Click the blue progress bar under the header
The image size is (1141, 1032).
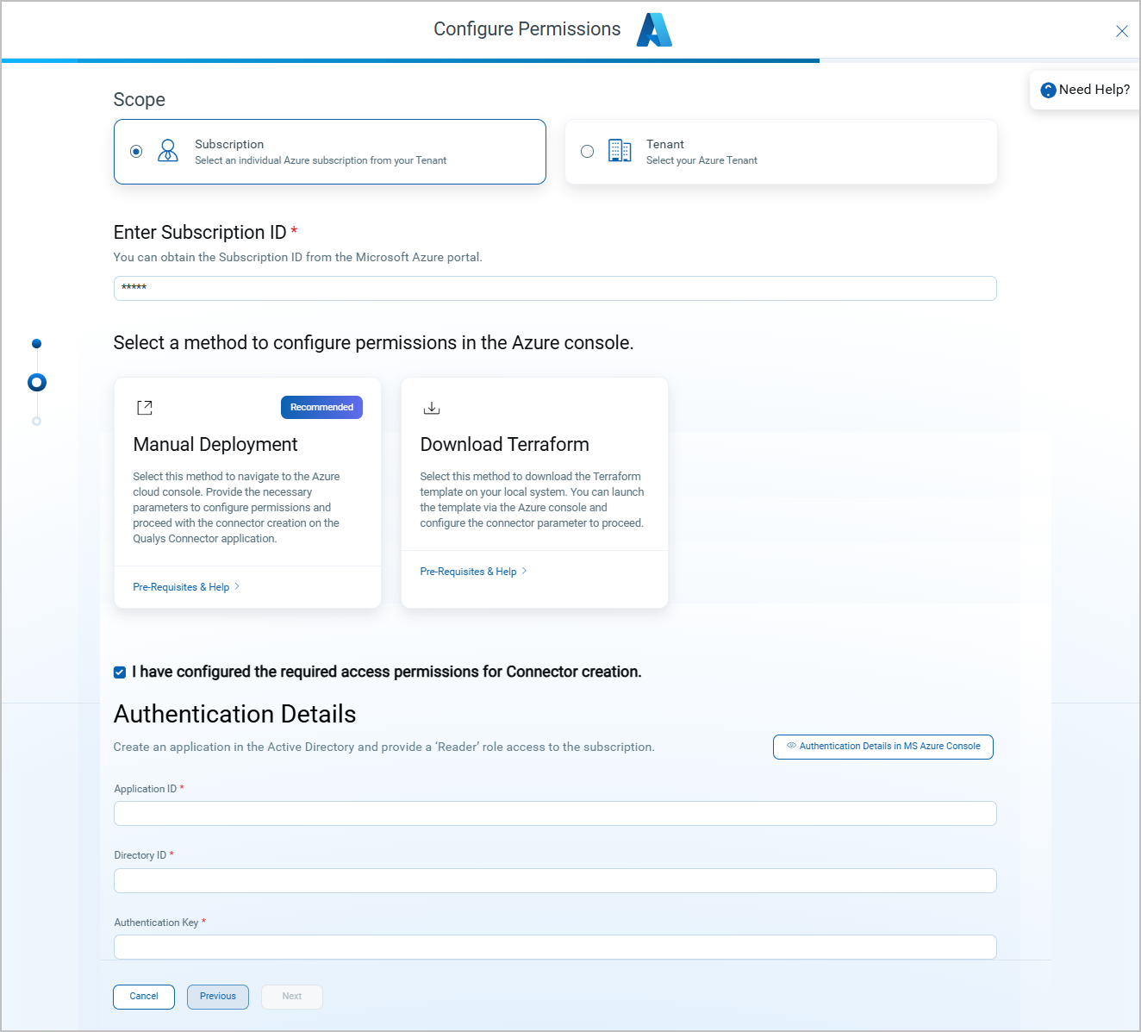(x=410, y=60)
